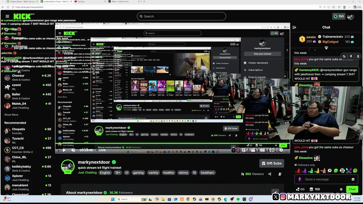Open Cheesur channel in sidebar
The image size is (363, 204).
[28, 78]
